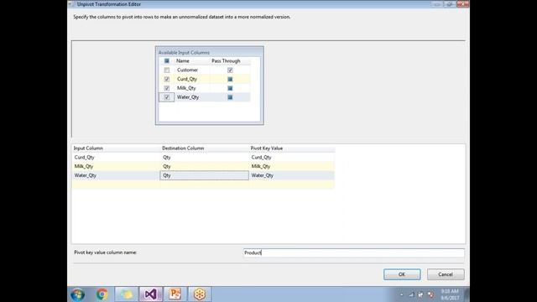Click Customer name in Available Input Columns
This screenshot has width=537, height=302.
pos(187,70)
